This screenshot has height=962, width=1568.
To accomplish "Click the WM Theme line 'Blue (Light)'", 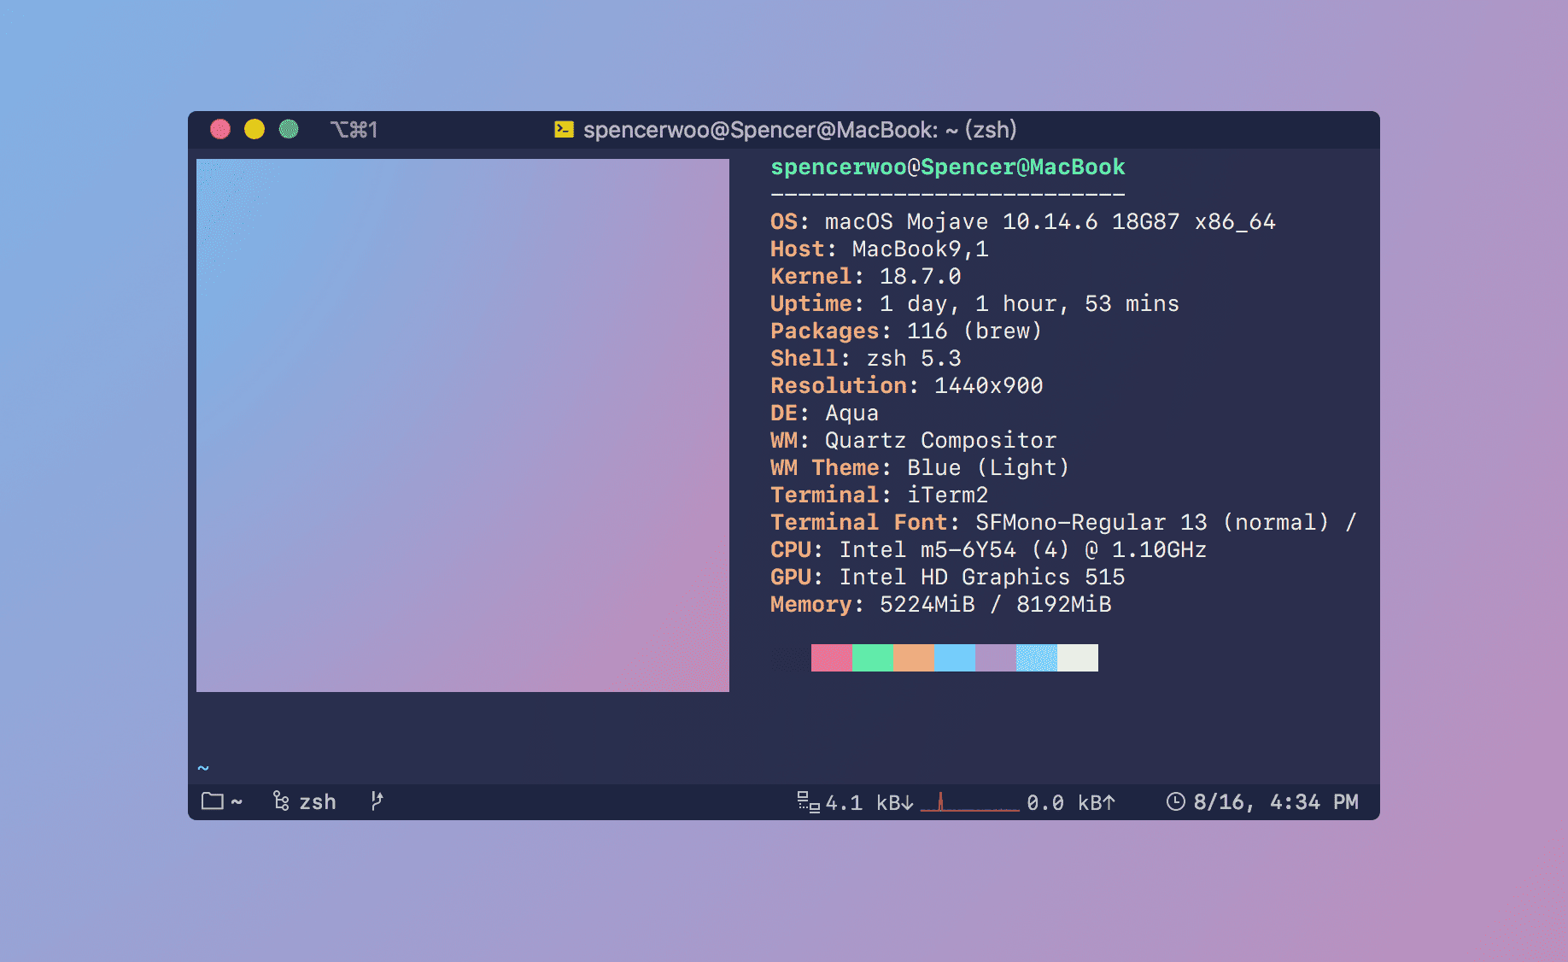I will [920, 468].
